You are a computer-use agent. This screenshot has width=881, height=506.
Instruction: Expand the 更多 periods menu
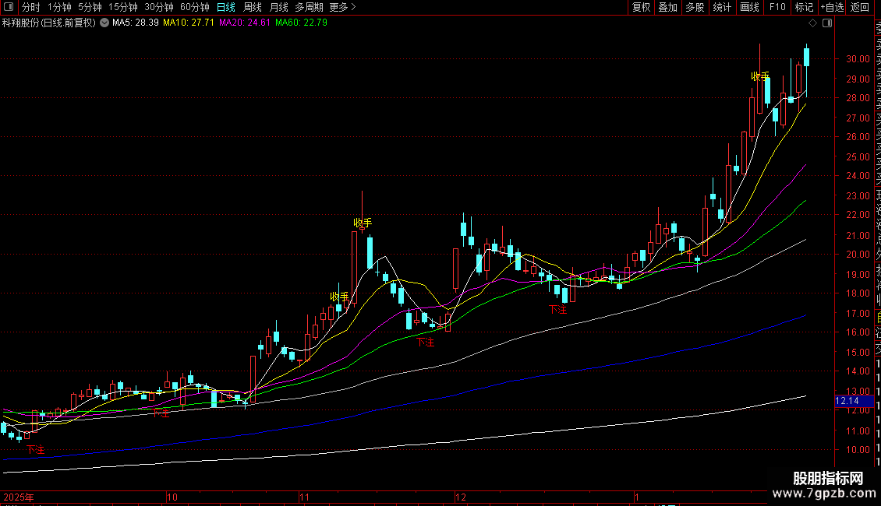point(342,7)
